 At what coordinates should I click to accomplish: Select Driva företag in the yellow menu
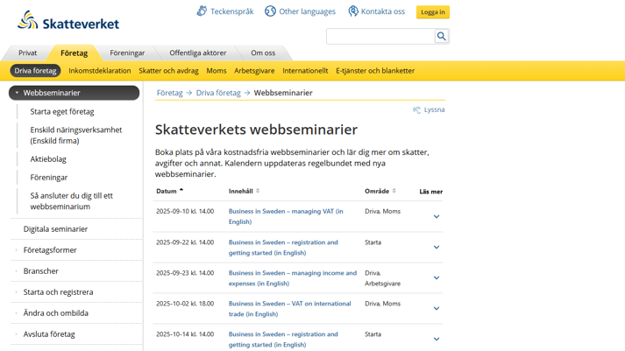pyautogui.click(x=35, y=71)
